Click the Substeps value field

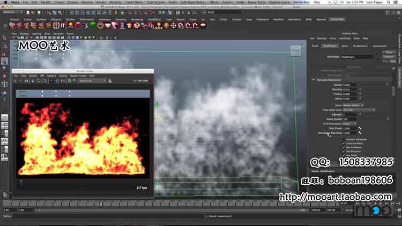point(349,115)
